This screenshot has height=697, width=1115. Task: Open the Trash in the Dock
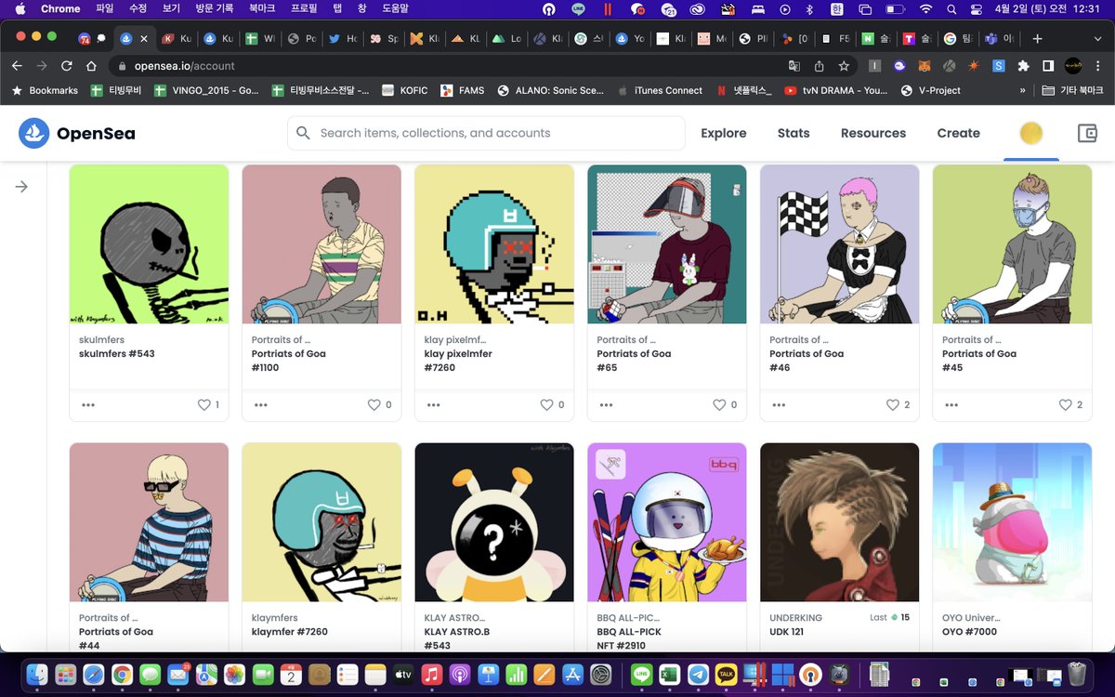click(1077, 674)
